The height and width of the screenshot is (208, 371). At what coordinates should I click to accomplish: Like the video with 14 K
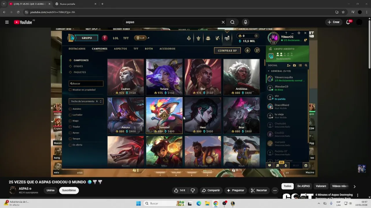[179, 190]
